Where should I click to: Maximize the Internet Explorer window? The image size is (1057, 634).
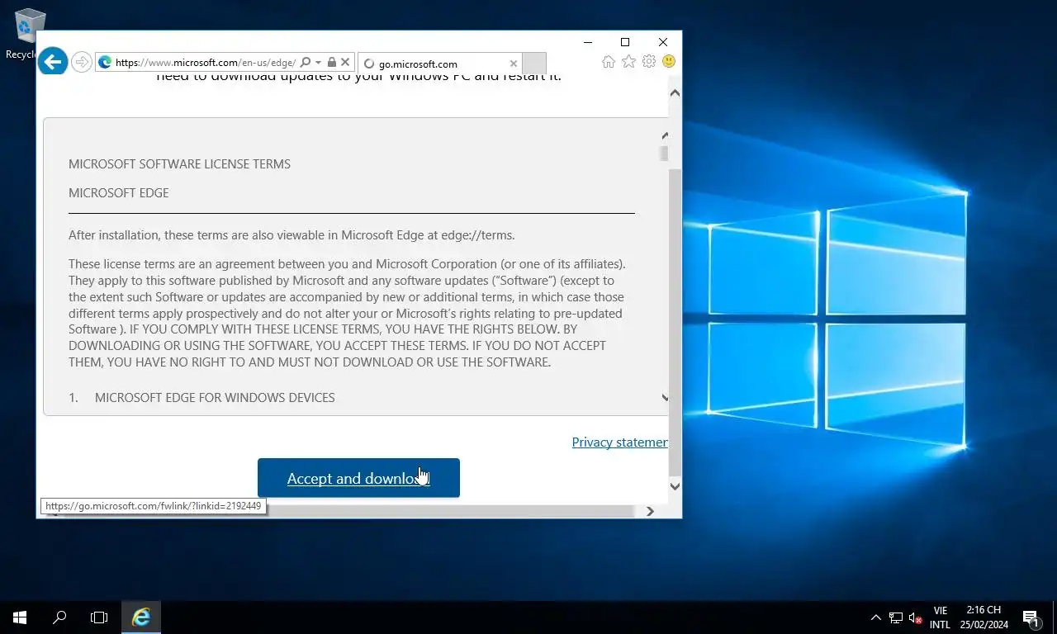tap(625, 42)
